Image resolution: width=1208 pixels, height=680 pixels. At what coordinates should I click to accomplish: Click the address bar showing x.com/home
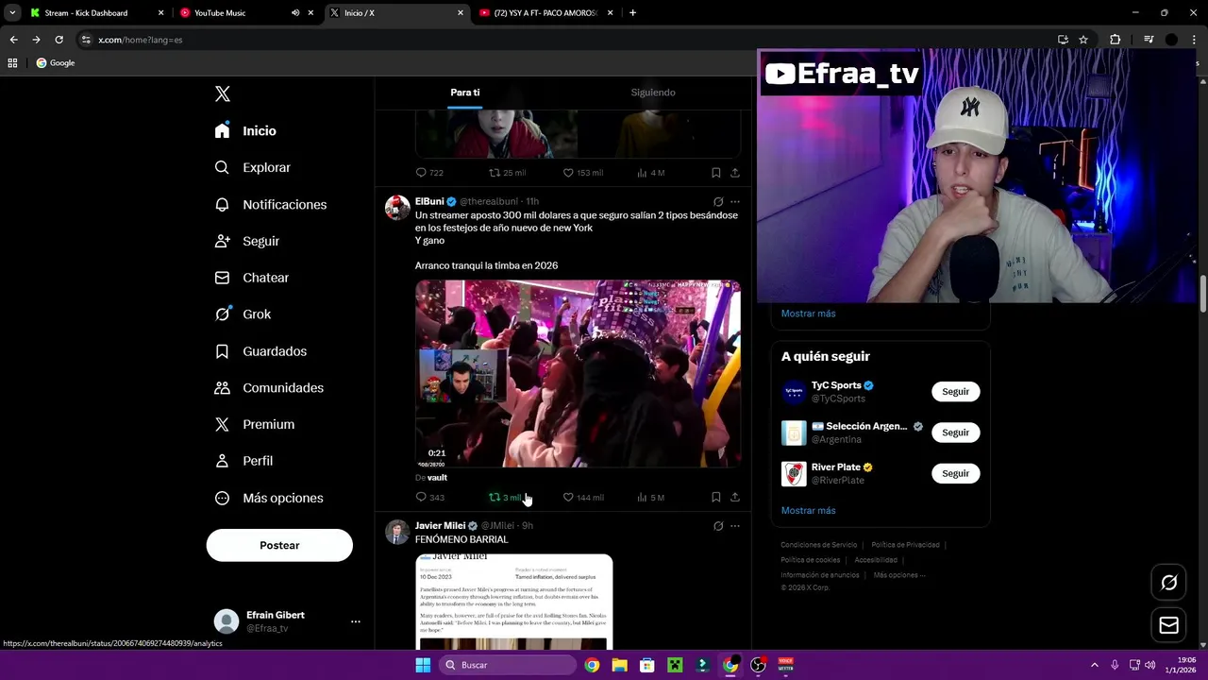[x=566, y=40]
